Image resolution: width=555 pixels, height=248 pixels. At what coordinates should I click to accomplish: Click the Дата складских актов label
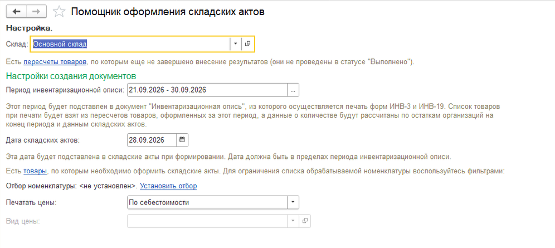[43, 140]
